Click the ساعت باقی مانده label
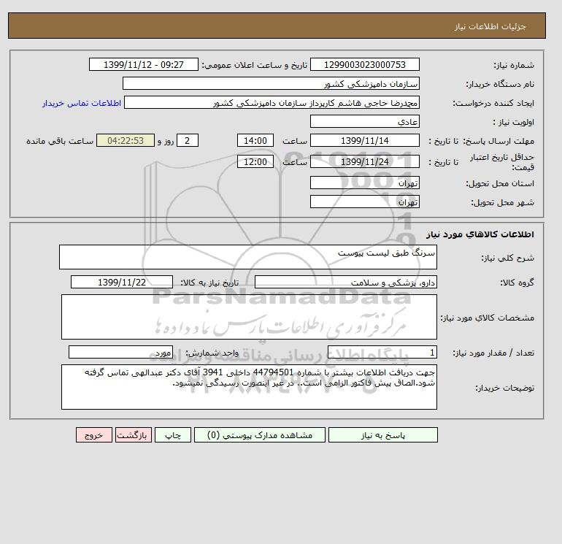 pos(60,141)
